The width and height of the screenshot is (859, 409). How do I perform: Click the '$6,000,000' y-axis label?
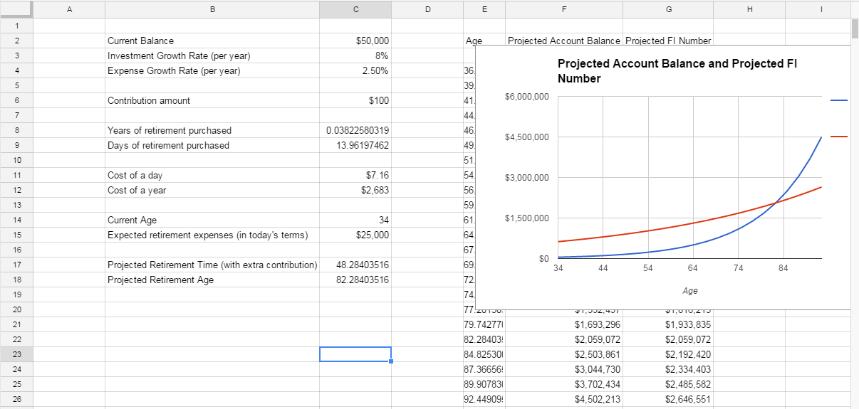pos(526,96)
